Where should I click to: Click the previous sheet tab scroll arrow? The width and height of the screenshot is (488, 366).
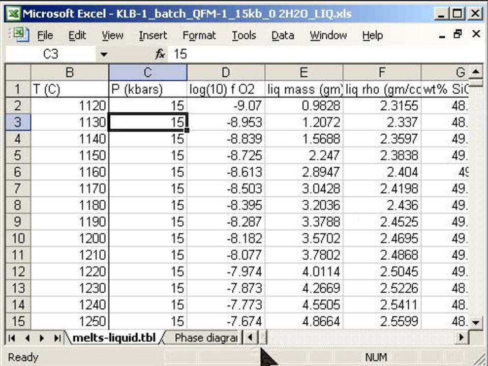click(x=27, y=338)
